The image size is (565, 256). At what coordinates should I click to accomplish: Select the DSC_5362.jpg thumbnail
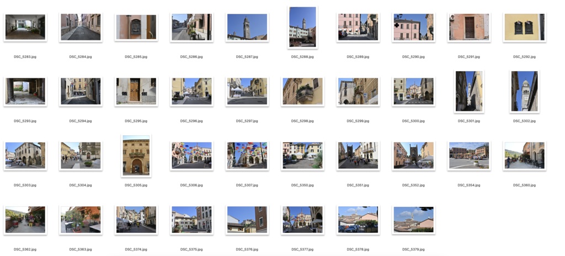click(25, 220)
